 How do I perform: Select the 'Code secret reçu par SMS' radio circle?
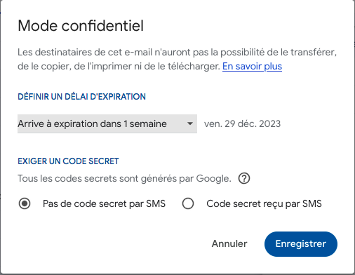pos(188,203)
